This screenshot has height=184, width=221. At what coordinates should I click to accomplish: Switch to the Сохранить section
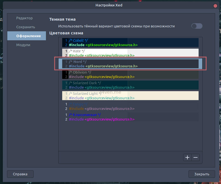click(25, 27)
